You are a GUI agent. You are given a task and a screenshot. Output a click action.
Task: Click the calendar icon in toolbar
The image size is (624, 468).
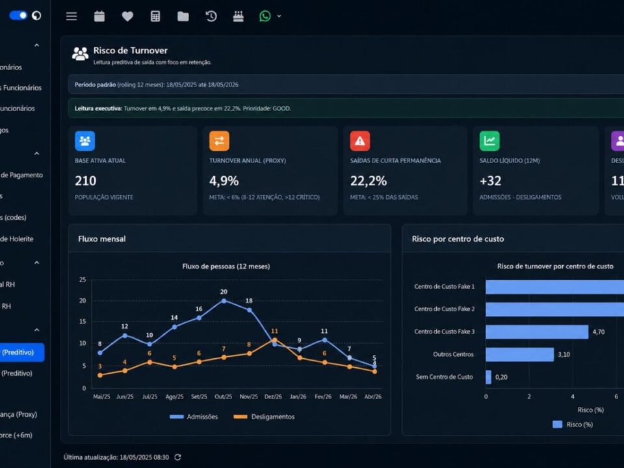99,16
